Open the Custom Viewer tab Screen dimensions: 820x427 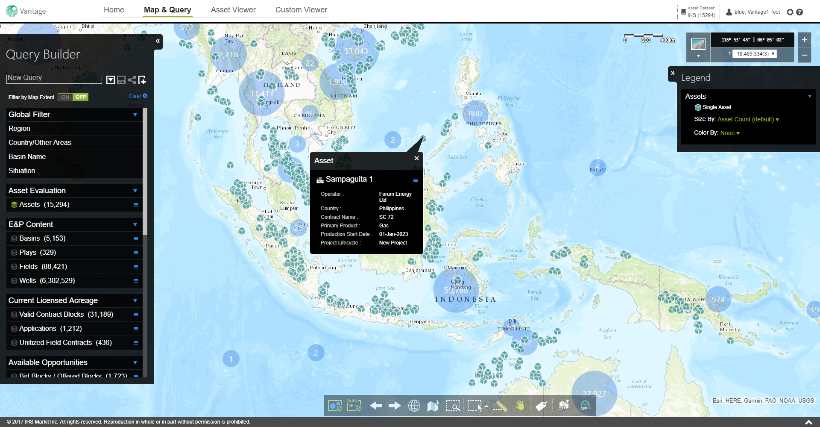tap(301, 10)
